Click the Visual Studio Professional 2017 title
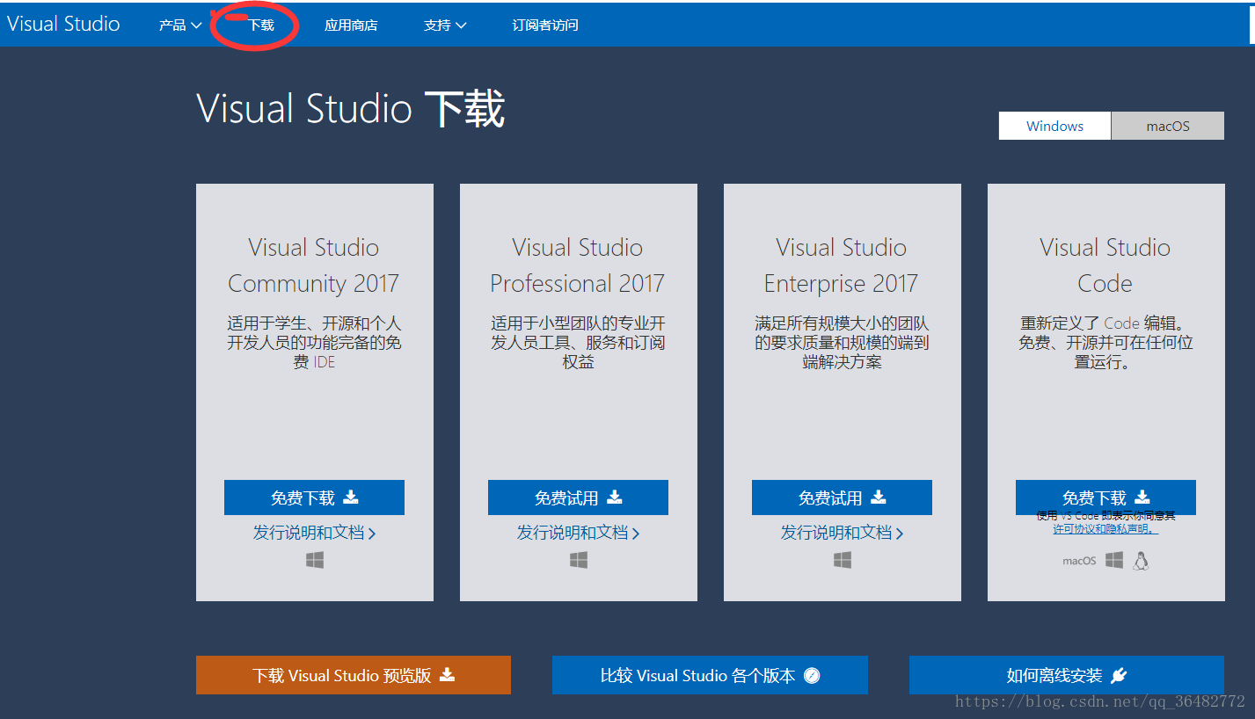This screenshot has width=1255, height=719. (x=578, y=265)
